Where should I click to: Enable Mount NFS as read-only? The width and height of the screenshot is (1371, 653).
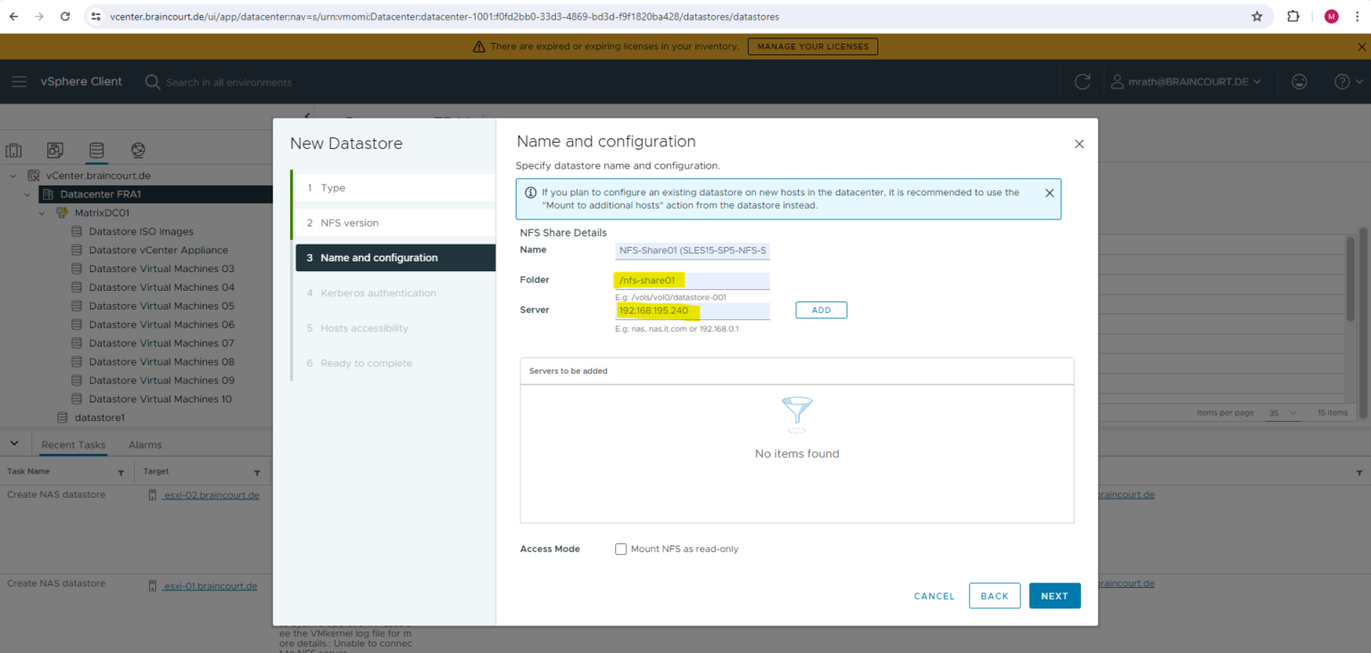(621, 549)
